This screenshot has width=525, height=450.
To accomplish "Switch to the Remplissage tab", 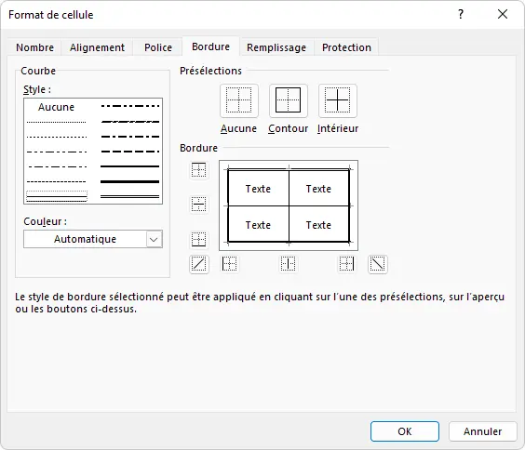I will pos(276,47).
